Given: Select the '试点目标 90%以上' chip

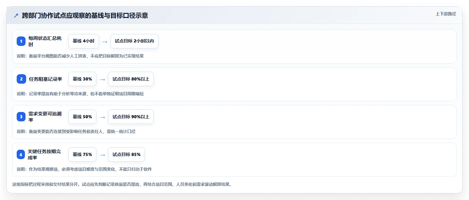Looking at the screenshot, I should click(x=131, y=117).
